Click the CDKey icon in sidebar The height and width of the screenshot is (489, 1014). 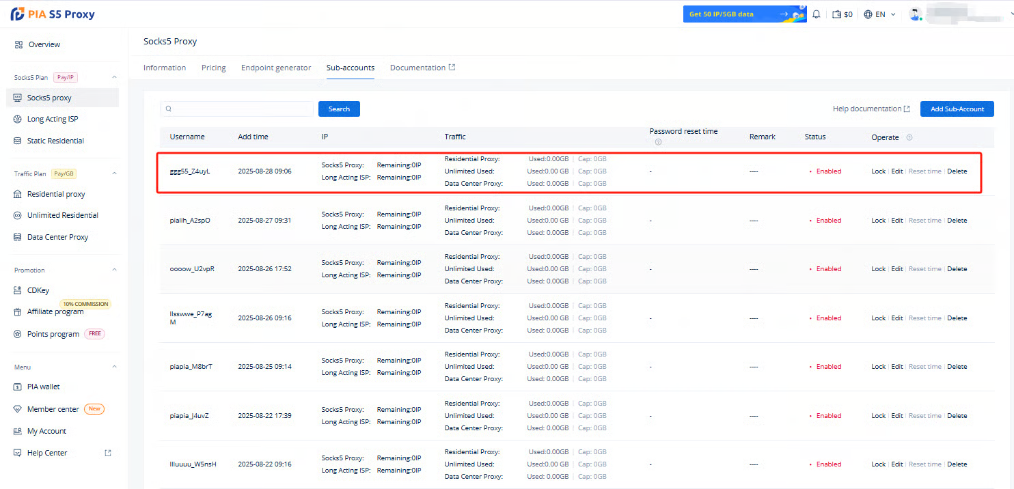18,290
